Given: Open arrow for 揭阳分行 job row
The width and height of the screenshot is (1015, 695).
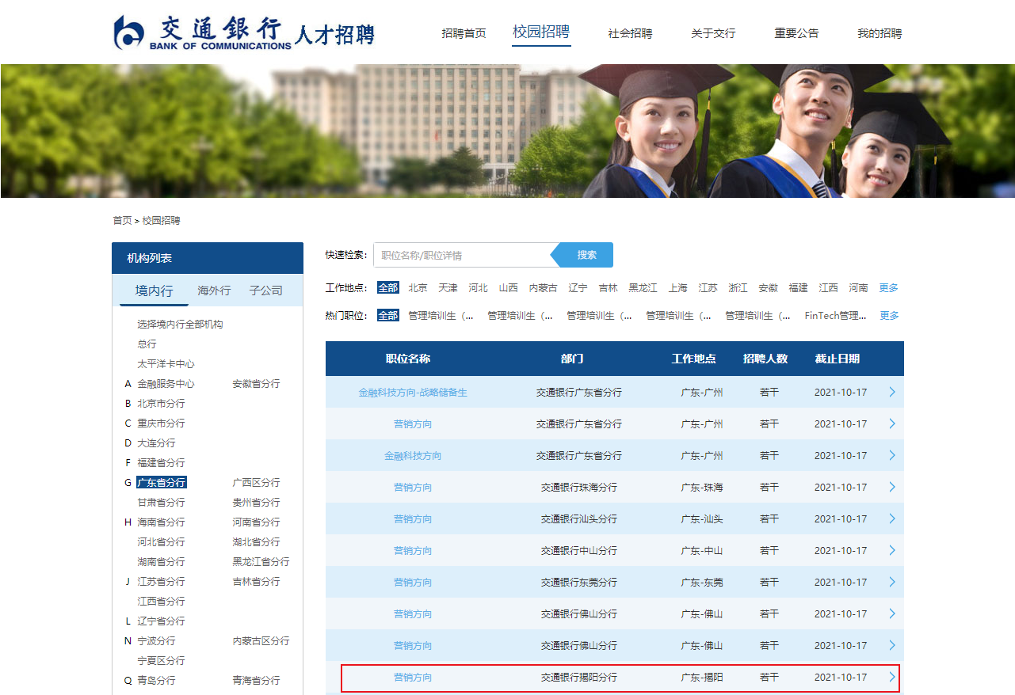Looking at the screenshot, I should [892, 677].
